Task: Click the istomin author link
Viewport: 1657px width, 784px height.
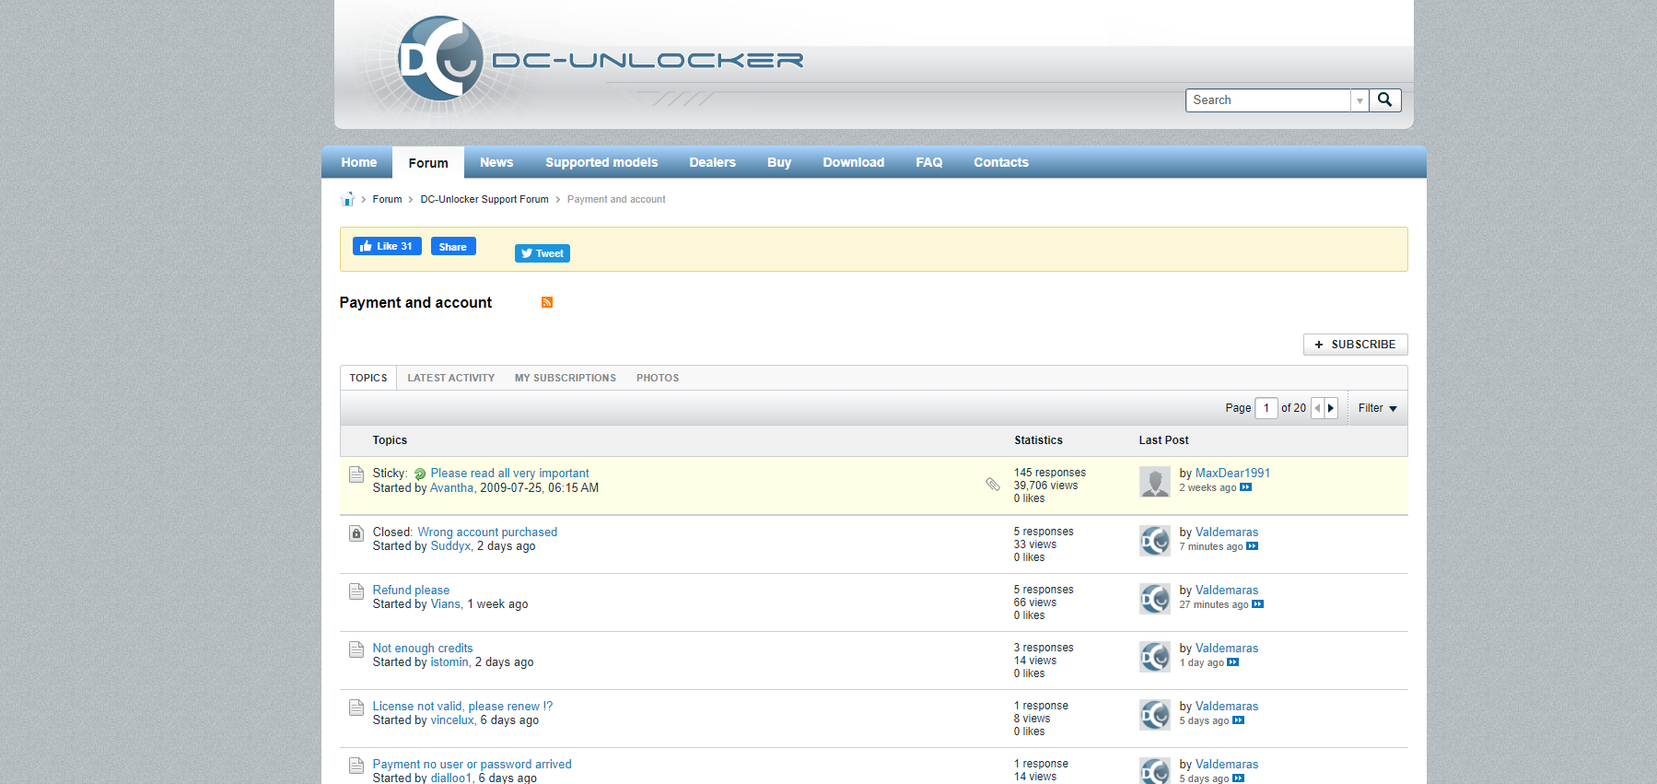Action: (449, 661)
